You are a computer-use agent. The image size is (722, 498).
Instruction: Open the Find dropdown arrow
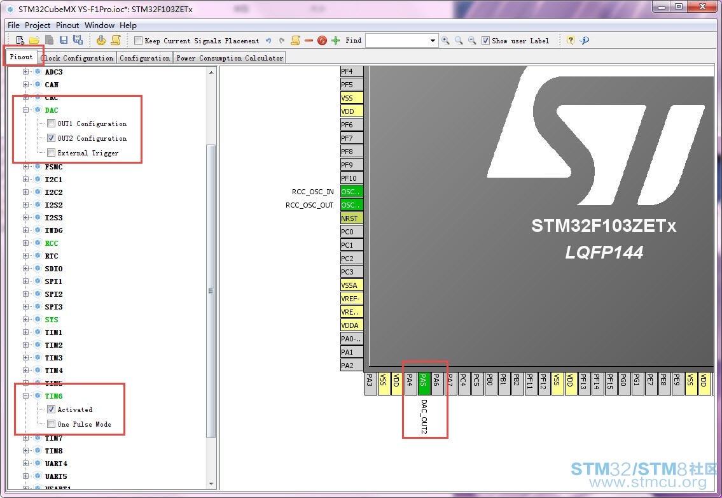tap(433, 41)
